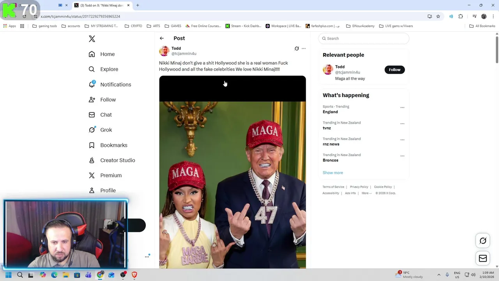Open media controls icon in browser toolbar
This screenshot has height=281, width=499.
click(x=474, y=16)
